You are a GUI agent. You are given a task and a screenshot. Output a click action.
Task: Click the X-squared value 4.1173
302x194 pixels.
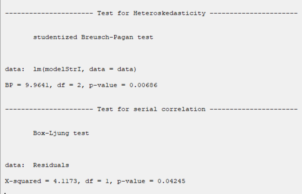65,181
